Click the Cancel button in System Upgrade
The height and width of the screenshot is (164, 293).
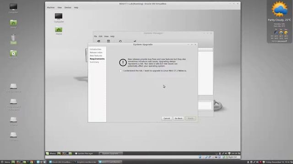(167, 118)
